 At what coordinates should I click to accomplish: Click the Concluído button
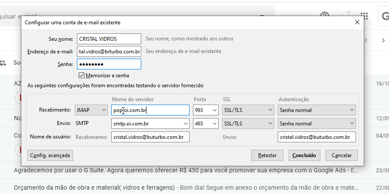coord(304,155)
